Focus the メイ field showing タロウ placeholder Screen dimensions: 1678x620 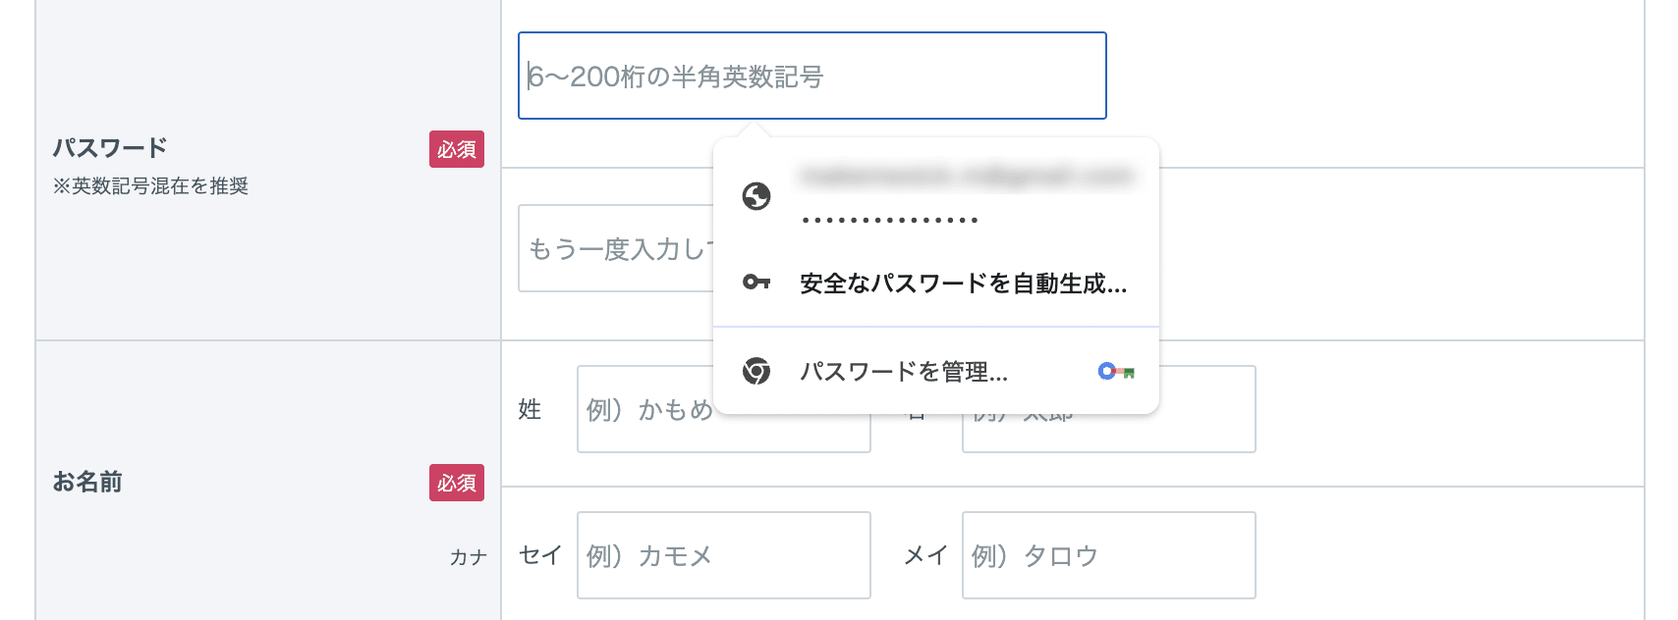tap(1108, 555)
